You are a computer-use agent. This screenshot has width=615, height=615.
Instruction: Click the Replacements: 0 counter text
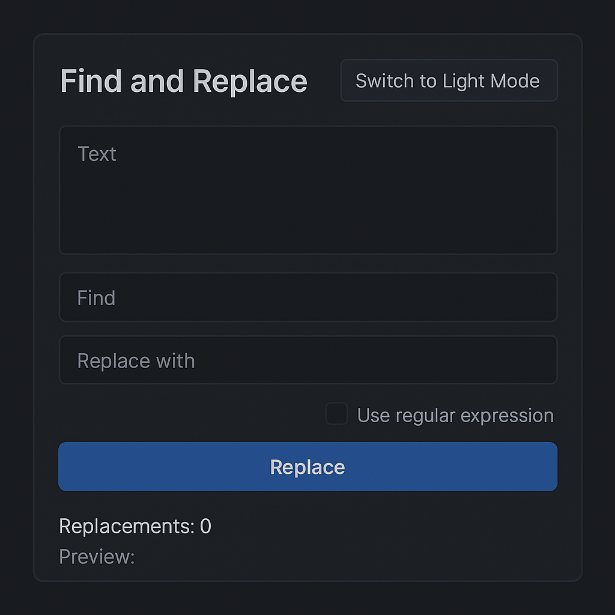click(135, 526)
